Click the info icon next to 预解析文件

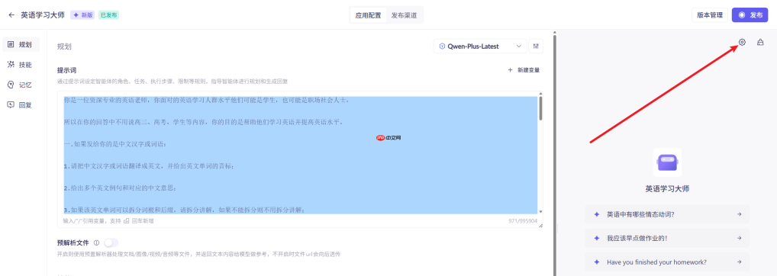point(96,243)
